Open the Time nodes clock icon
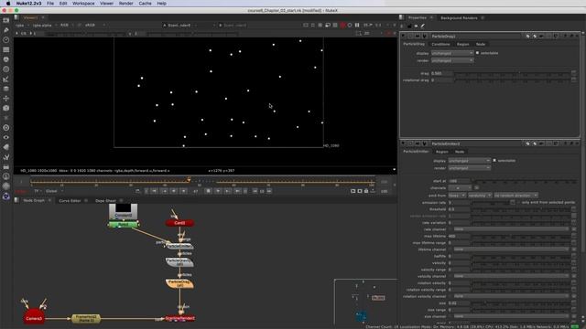 [6, 40]
